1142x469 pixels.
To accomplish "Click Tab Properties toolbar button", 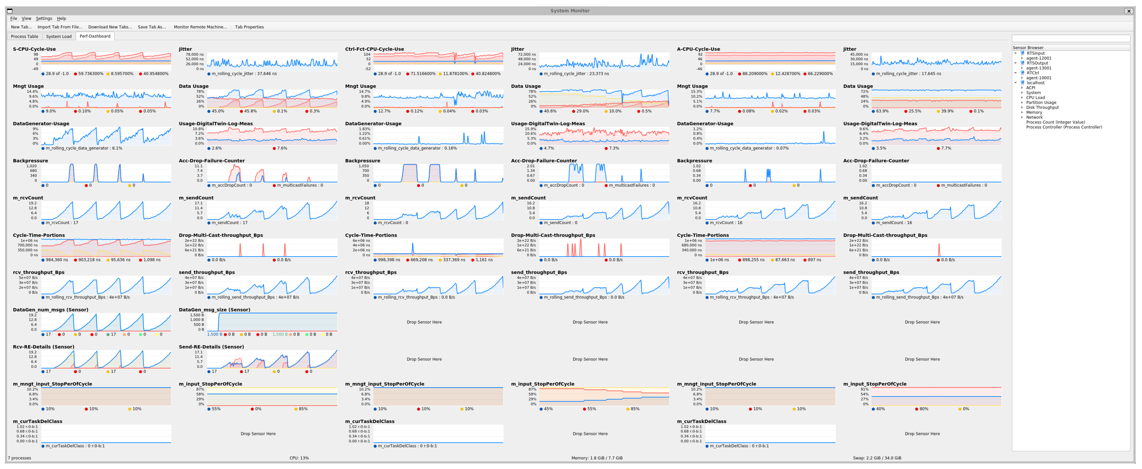I will click(249, 27).
